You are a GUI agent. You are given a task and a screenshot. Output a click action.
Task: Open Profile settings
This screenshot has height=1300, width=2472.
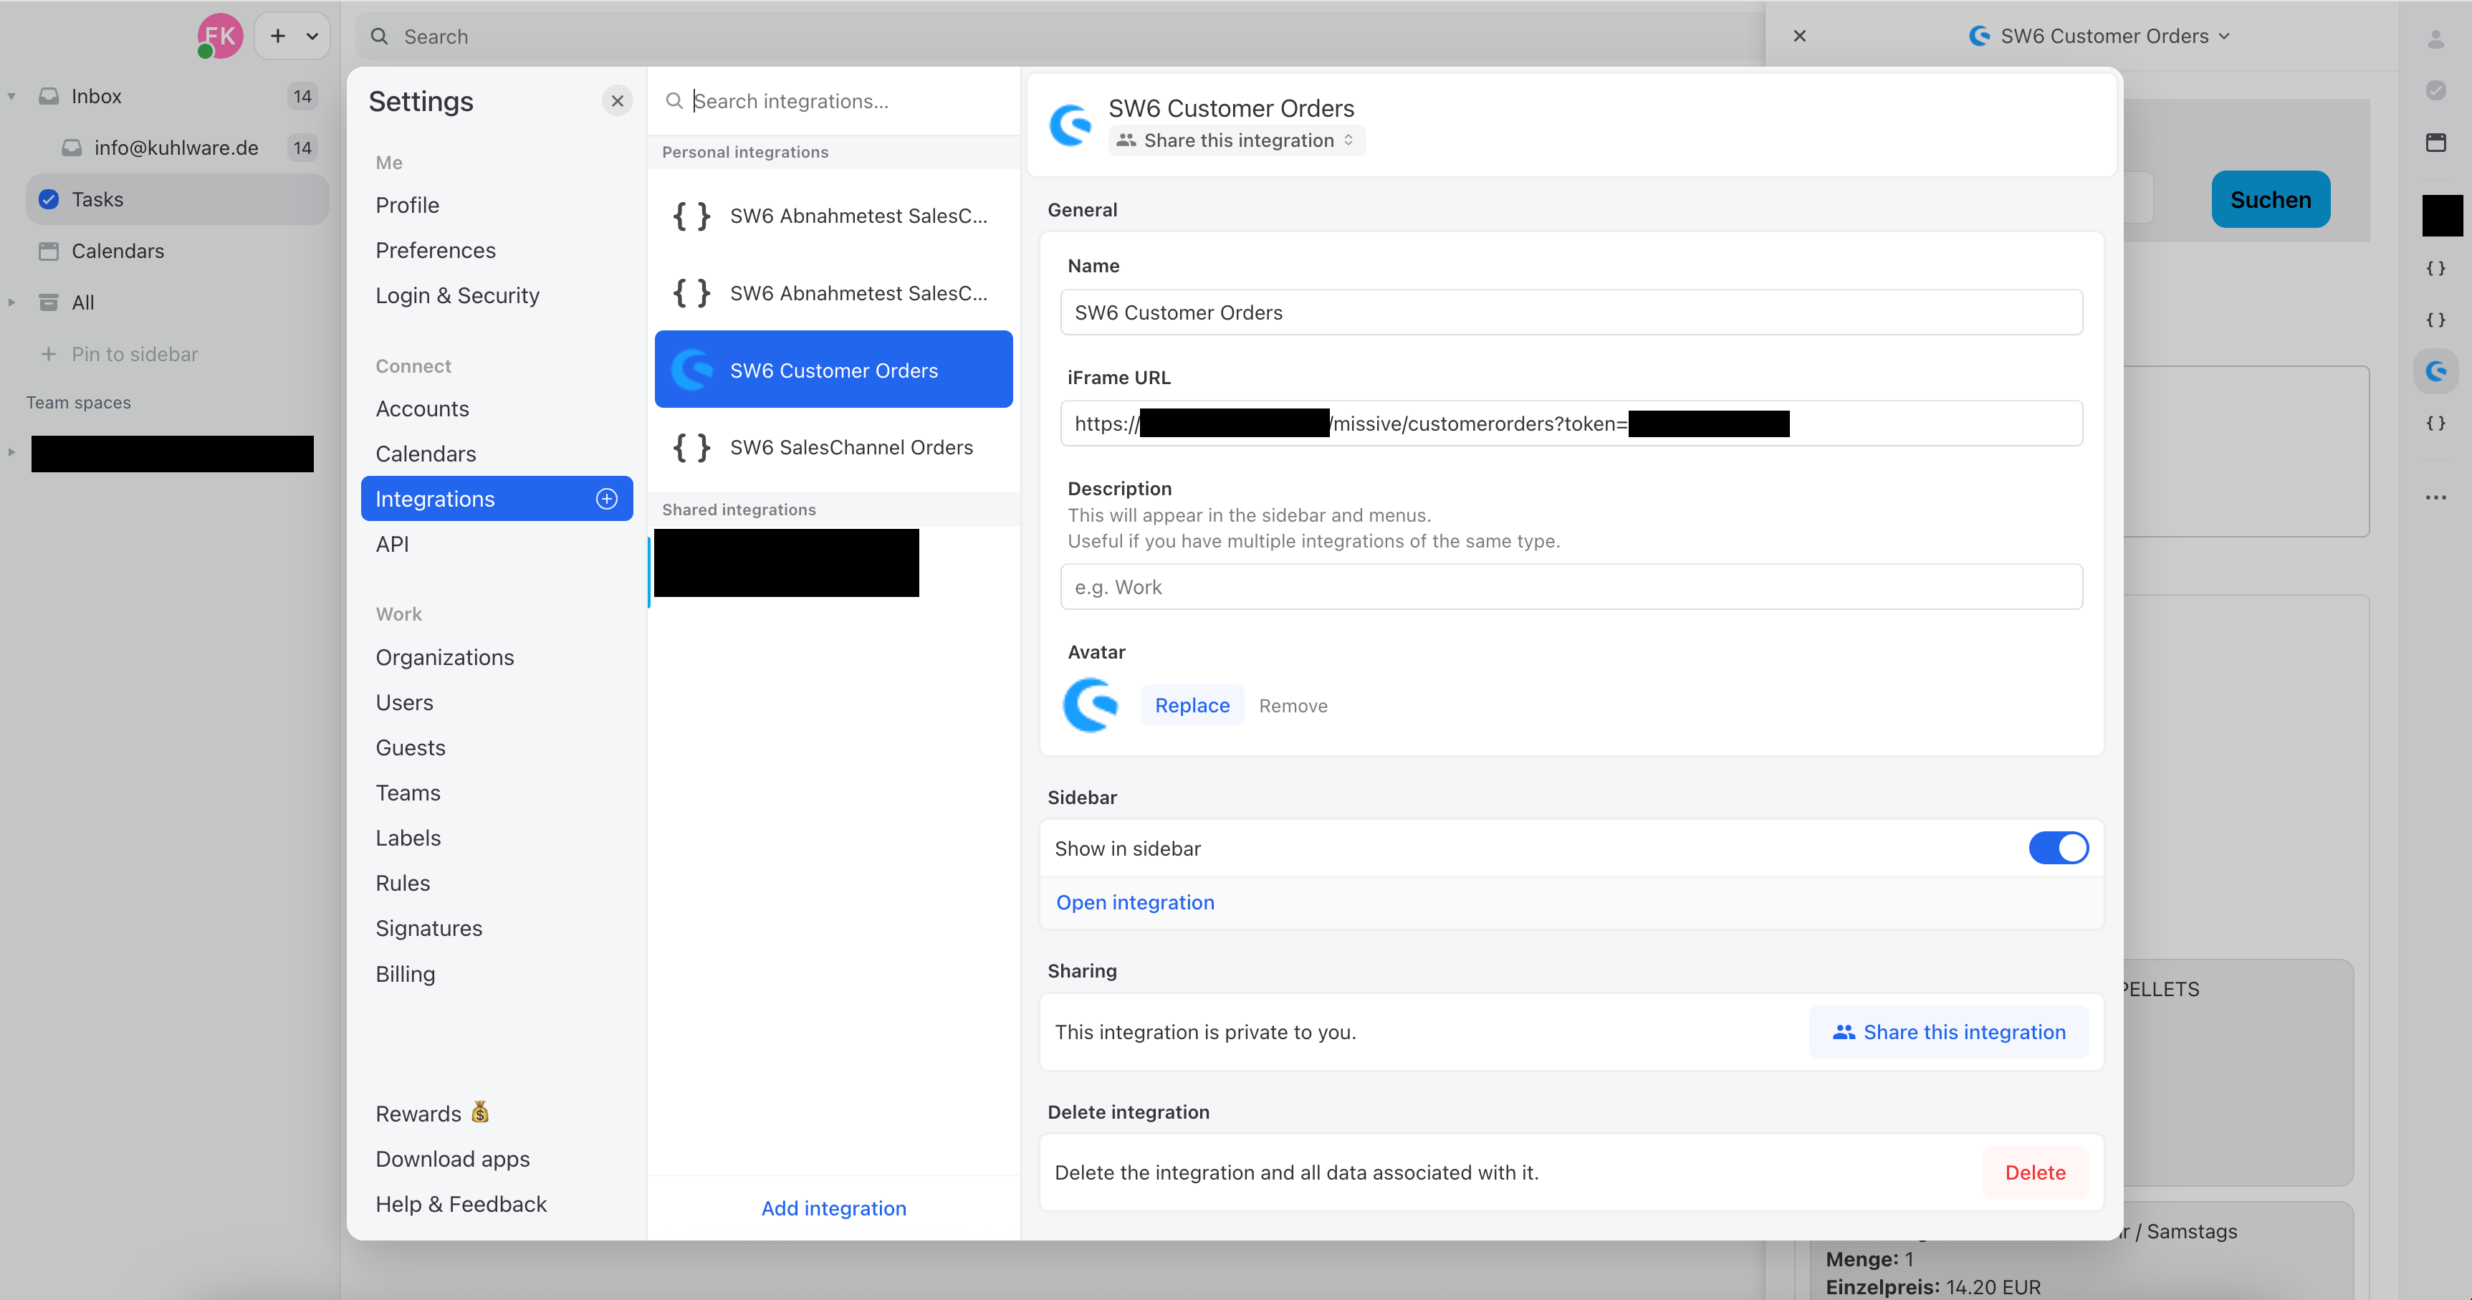pos(407,206)
